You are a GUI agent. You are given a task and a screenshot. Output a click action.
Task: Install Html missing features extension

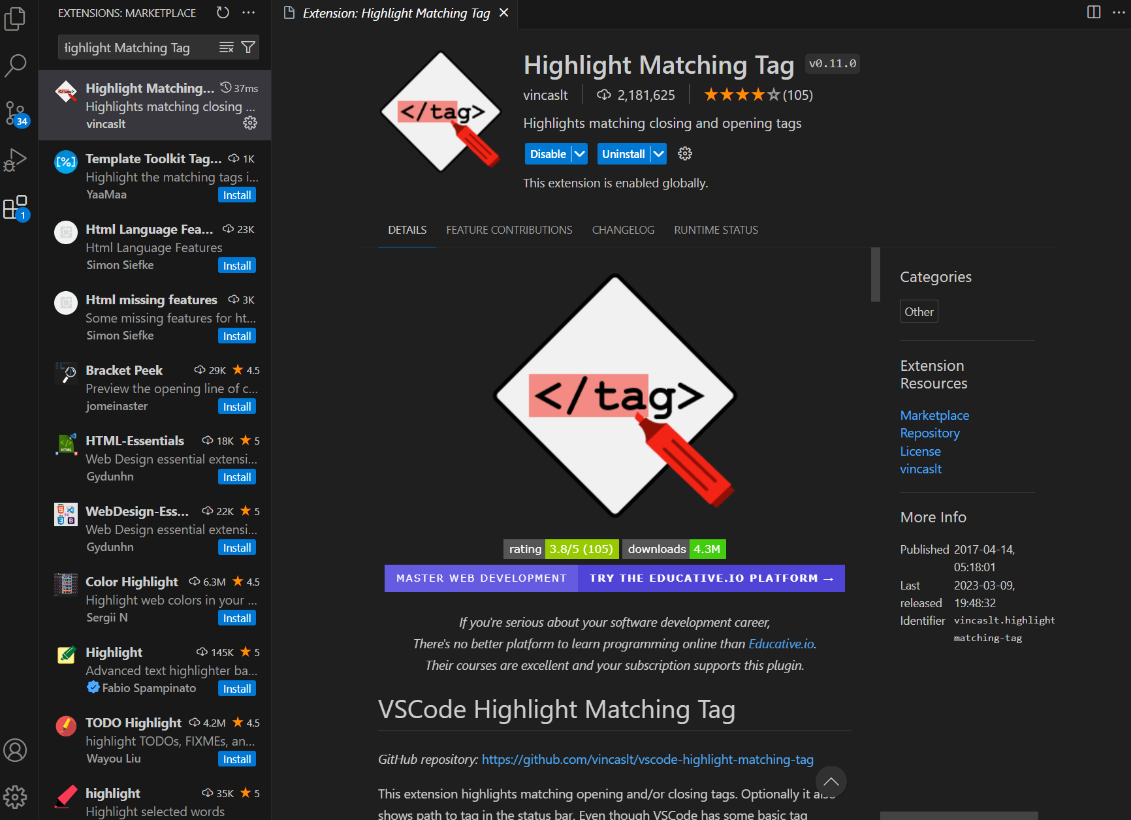point(237,336)
